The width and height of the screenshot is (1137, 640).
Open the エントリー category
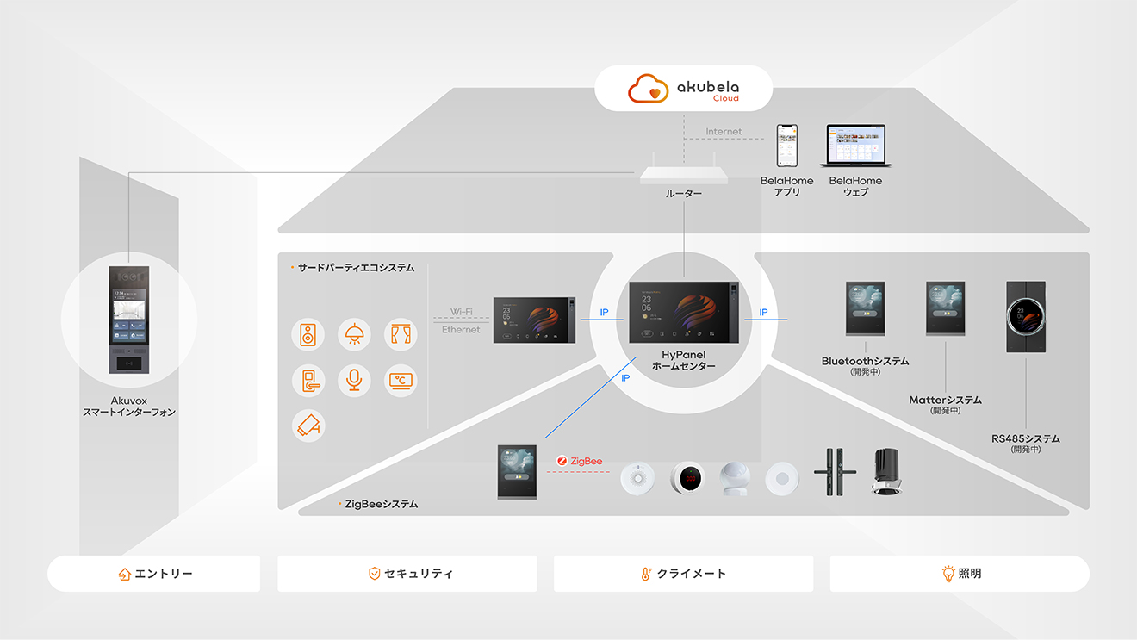[x=154, y=574]
